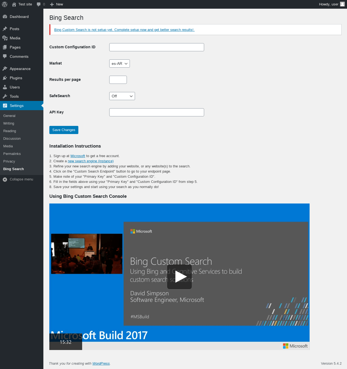The height and width of the screenshot is (369, 347).
Task: Click the Settings sliders icon
Action: [5, 106]
